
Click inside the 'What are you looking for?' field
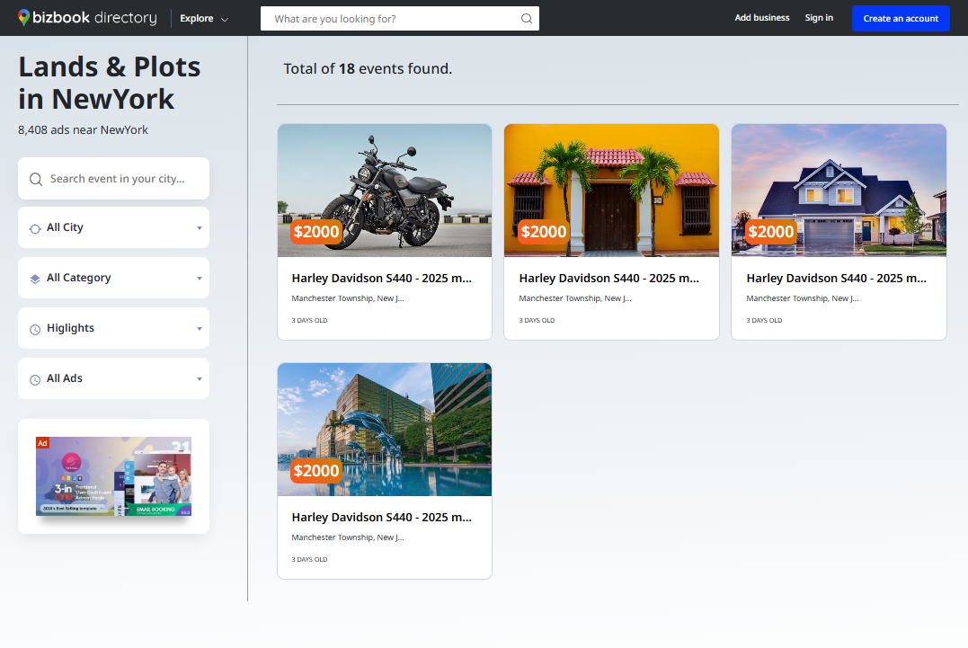(x=386, y=18)
